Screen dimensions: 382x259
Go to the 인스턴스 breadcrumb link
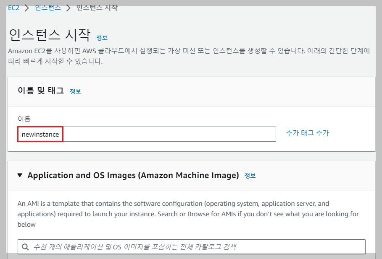48,8
